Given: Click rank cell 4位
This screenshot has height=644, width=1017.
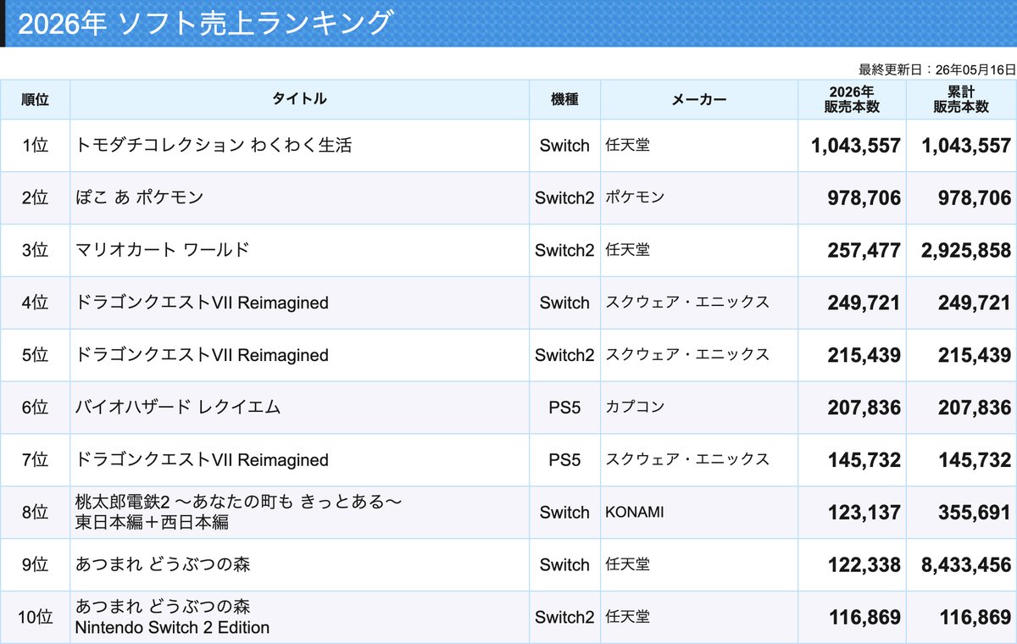Looking at the screenshot, I should click(36, 303).
